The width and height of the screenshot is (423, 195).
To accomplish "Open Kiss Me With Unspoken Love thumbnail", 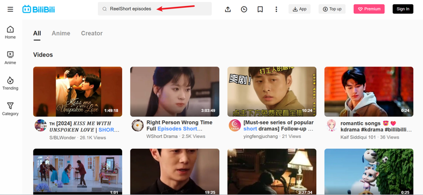I will point(78,92).
